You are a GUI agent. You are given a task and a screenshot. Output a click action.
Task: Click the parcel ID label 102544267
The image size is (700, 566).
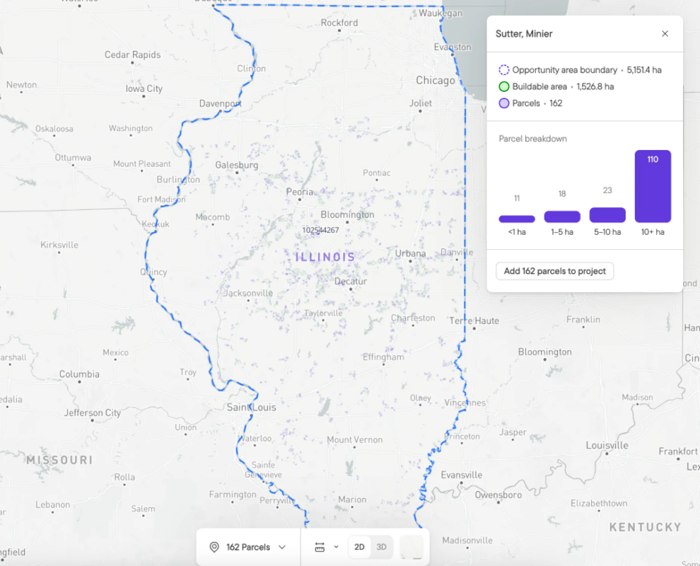pyautogui.click(x=320, y=230)
